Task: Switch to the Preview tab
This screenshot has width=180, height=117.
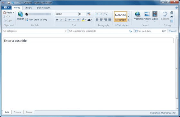Action: pos(17,112)
